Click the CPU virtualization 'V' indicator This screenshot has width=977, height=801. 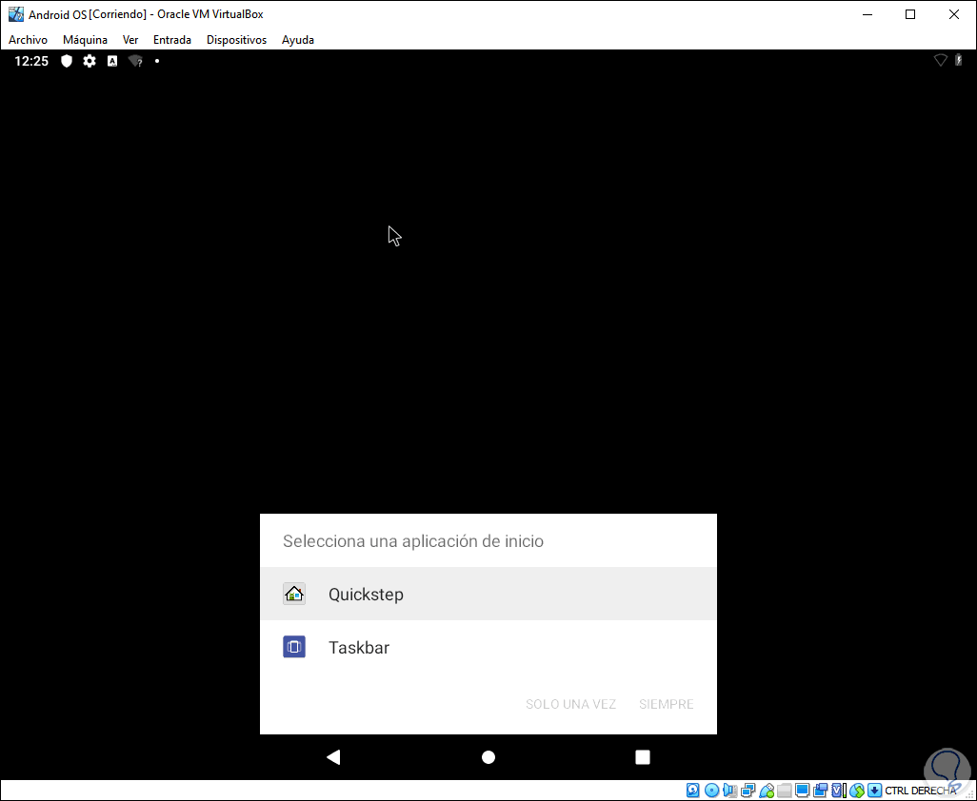(837, 791)
